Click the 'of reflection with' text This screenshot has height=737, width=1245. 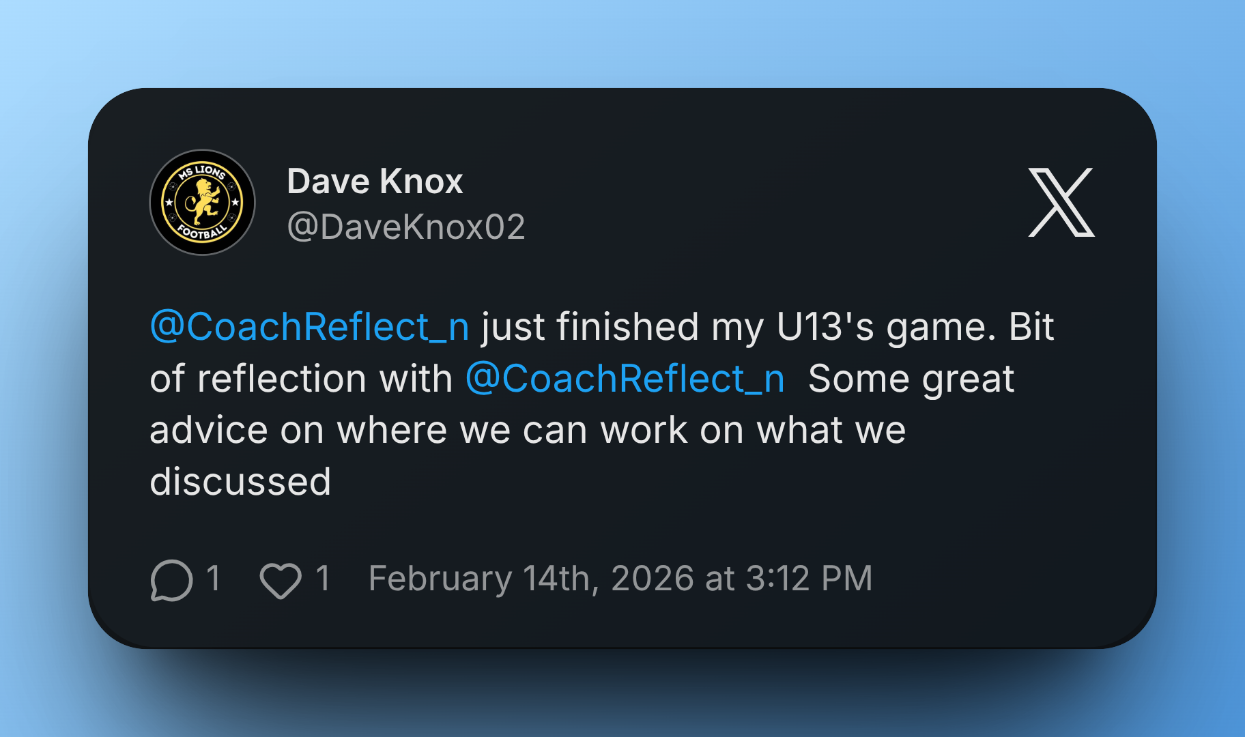[x=300, y=378]
